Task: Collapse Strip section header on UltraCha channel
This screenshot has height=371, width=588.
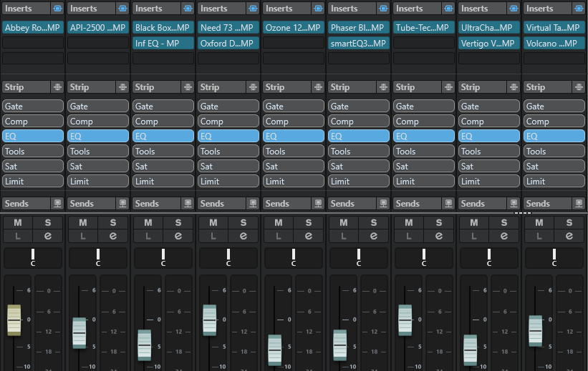Action: click(x=482, y=87)
